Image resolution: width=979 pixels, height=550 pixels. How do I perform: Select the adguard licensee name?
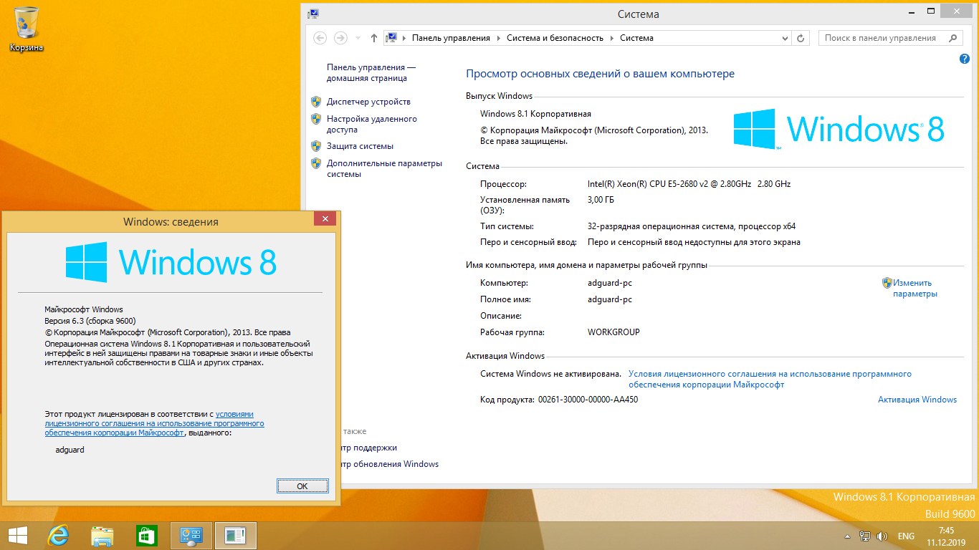70,450
